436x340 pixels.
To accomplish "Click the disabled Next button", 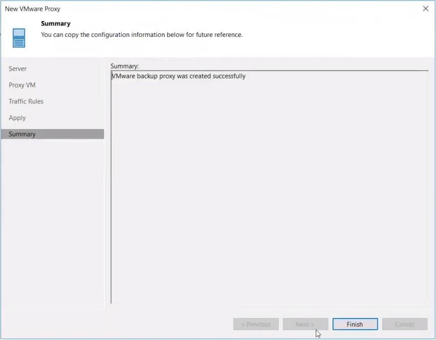I will coord(305,324).
